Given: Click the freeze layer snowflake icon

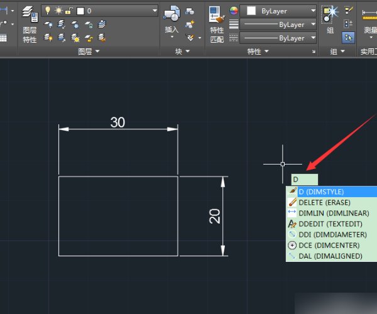Looking at the screenshot, I should [75, 24].
